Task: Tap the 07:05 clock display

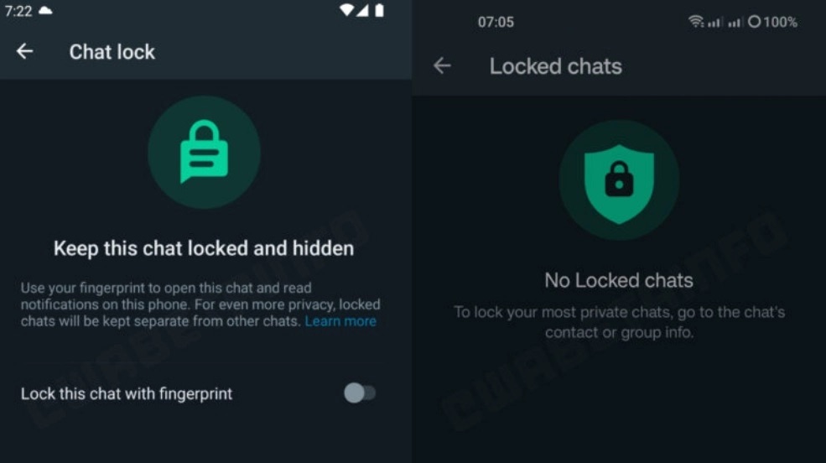Action: click(x=496, y=22)
